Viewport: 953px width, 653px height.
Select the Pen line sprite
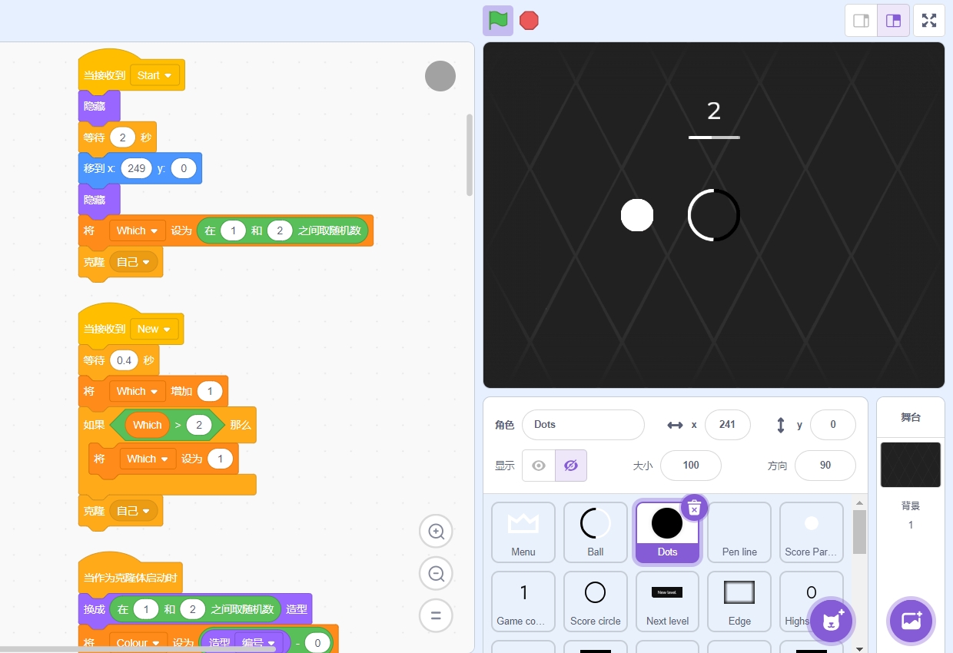(x=739, y=532)
